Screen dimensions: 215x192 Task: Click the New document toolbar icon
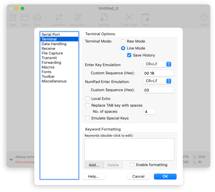tap(13, 17)
